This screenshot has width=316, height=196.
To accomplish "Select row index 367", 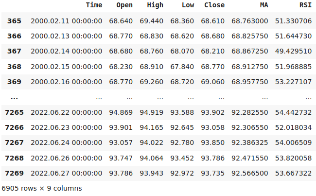I will (14, 51).
